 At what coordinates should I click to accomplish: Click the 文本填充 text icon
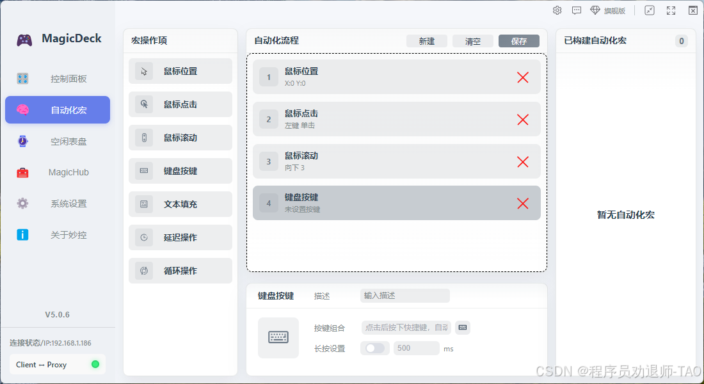pos(143,204)
